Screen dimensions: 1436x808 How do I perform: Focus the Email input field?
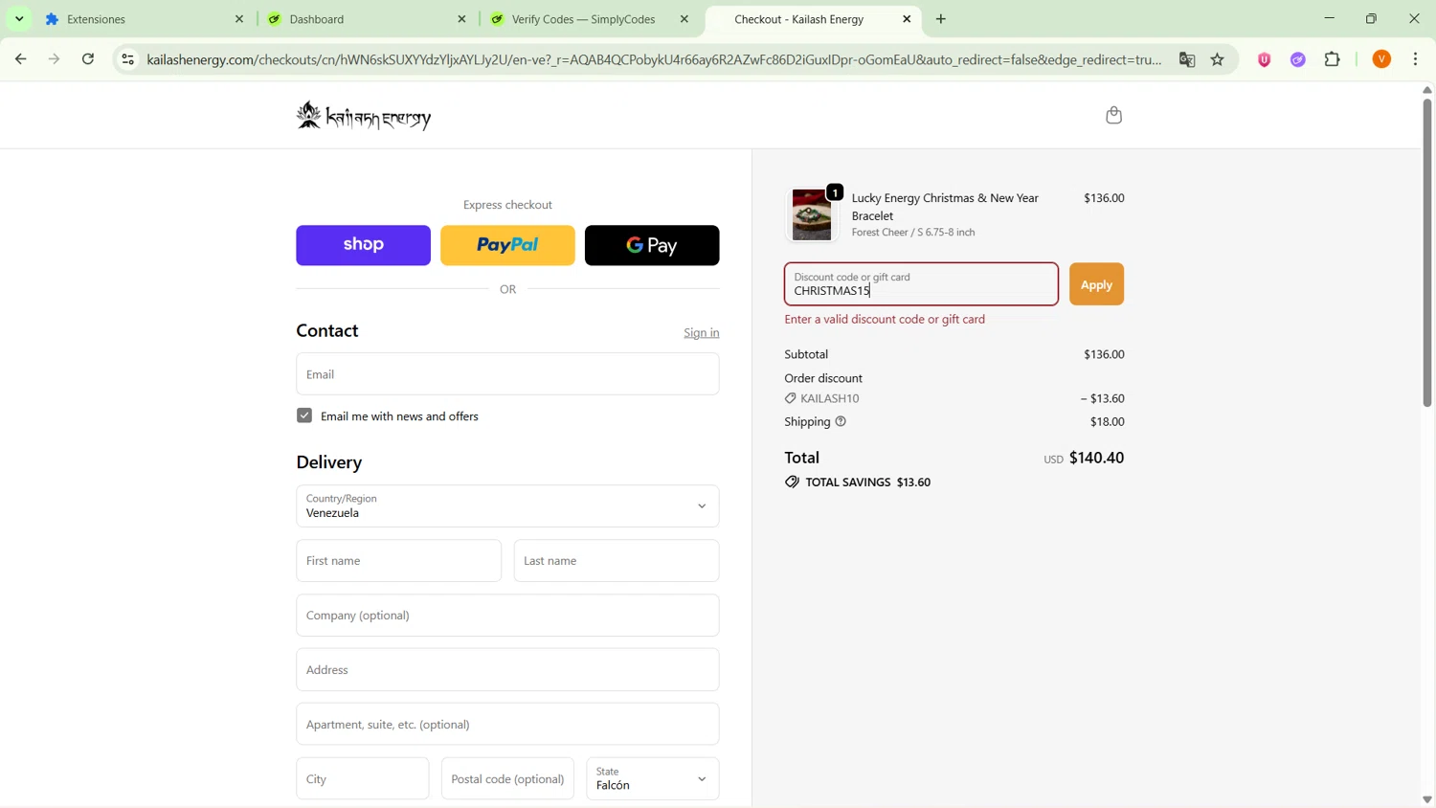pos(507,374)
